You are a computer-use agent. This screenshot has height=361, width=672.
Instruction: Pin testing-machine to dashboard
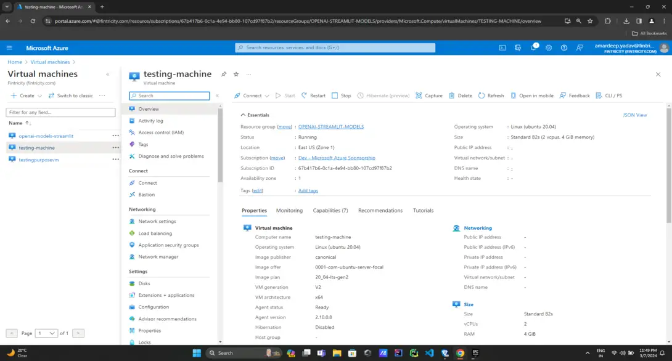point(224,74)
